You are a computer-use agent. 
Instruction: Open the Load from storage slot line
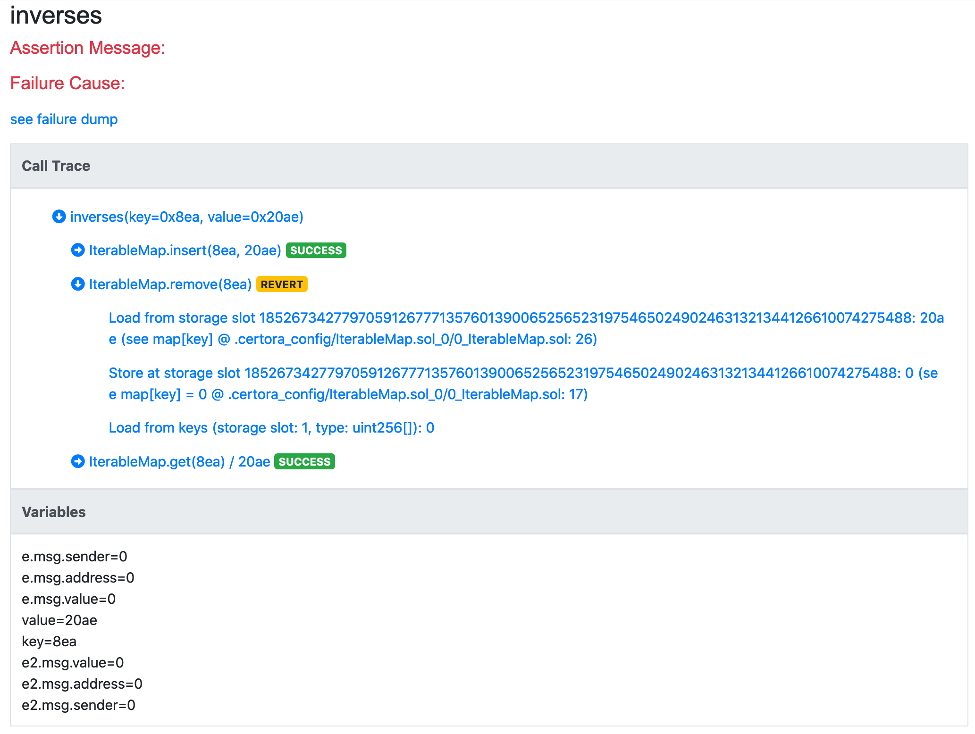click(526, 328)
